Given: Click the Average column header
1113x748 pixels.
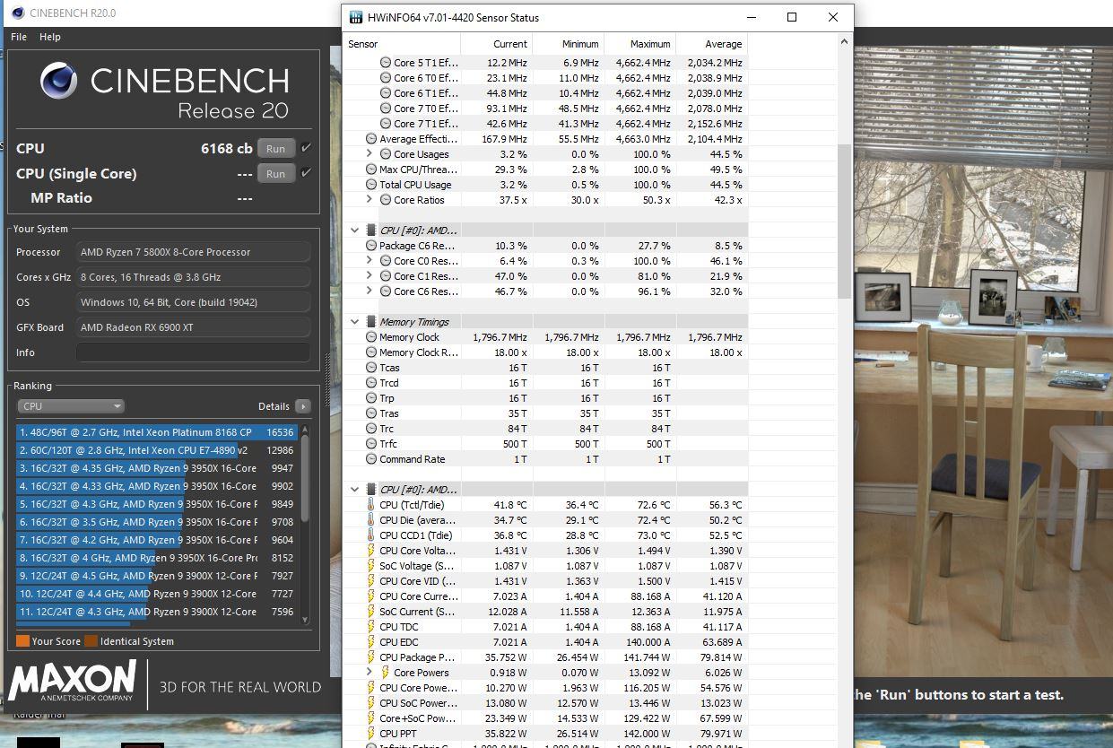Looking at the screenshot, I should point(711,44).
